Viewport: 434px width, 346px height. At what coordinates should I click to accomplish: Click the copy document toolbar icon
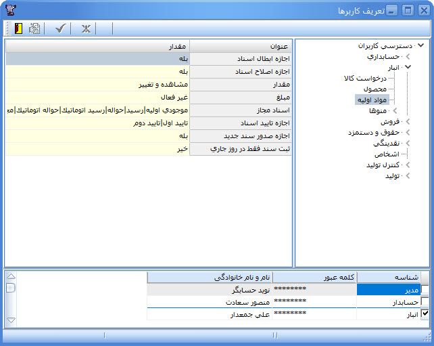coord(34,28)
